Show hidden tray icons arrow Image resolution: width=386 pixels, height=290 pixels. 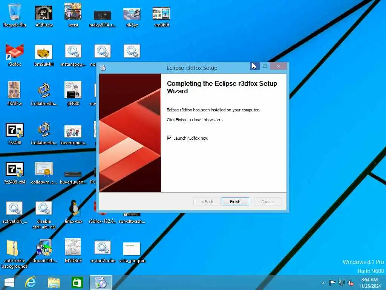pos(323,283)
